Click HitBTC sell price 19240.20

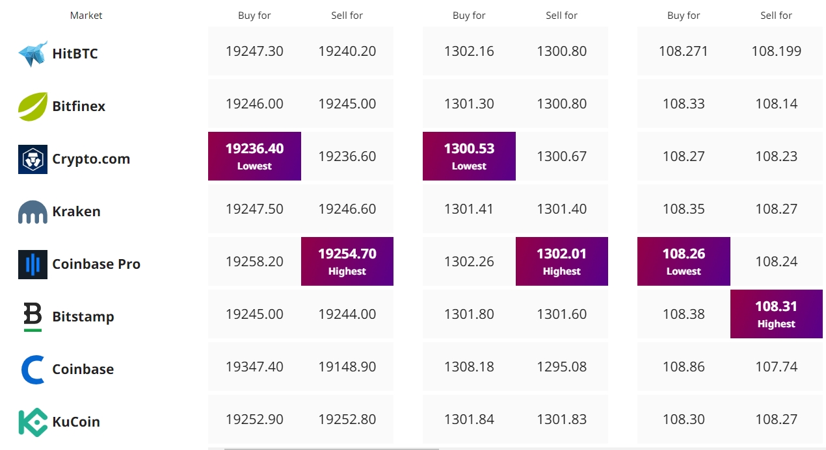pyautogui.click(x=347, y=51)
